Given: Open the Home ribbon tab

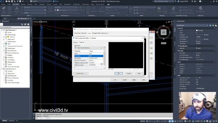Looking at the screenshot, I should tap(3, 4).
